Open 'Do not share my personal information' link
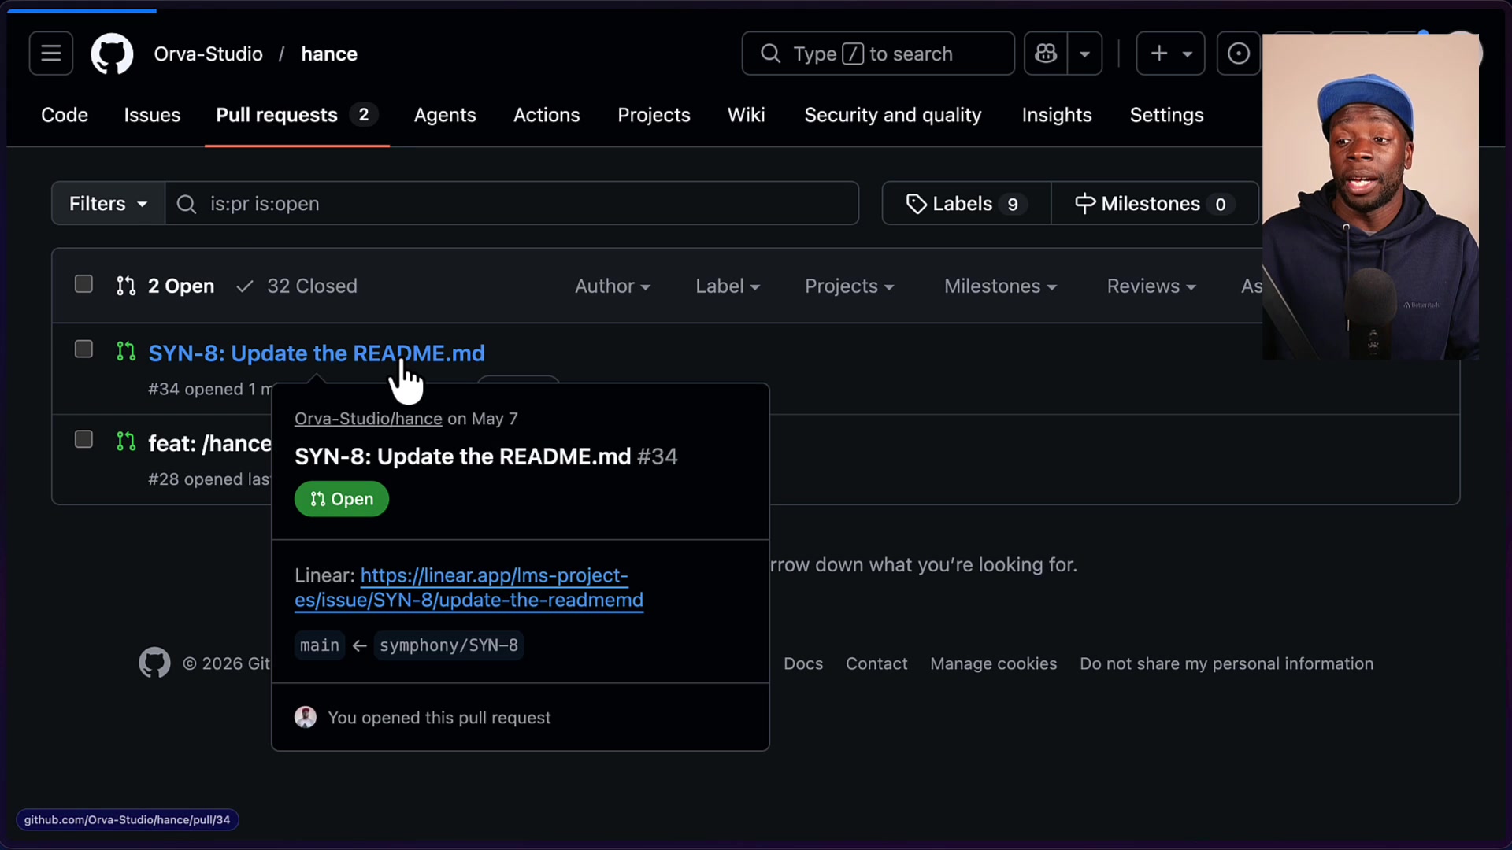Viewport: 1512px width, 850px height. coord(1226,663)
